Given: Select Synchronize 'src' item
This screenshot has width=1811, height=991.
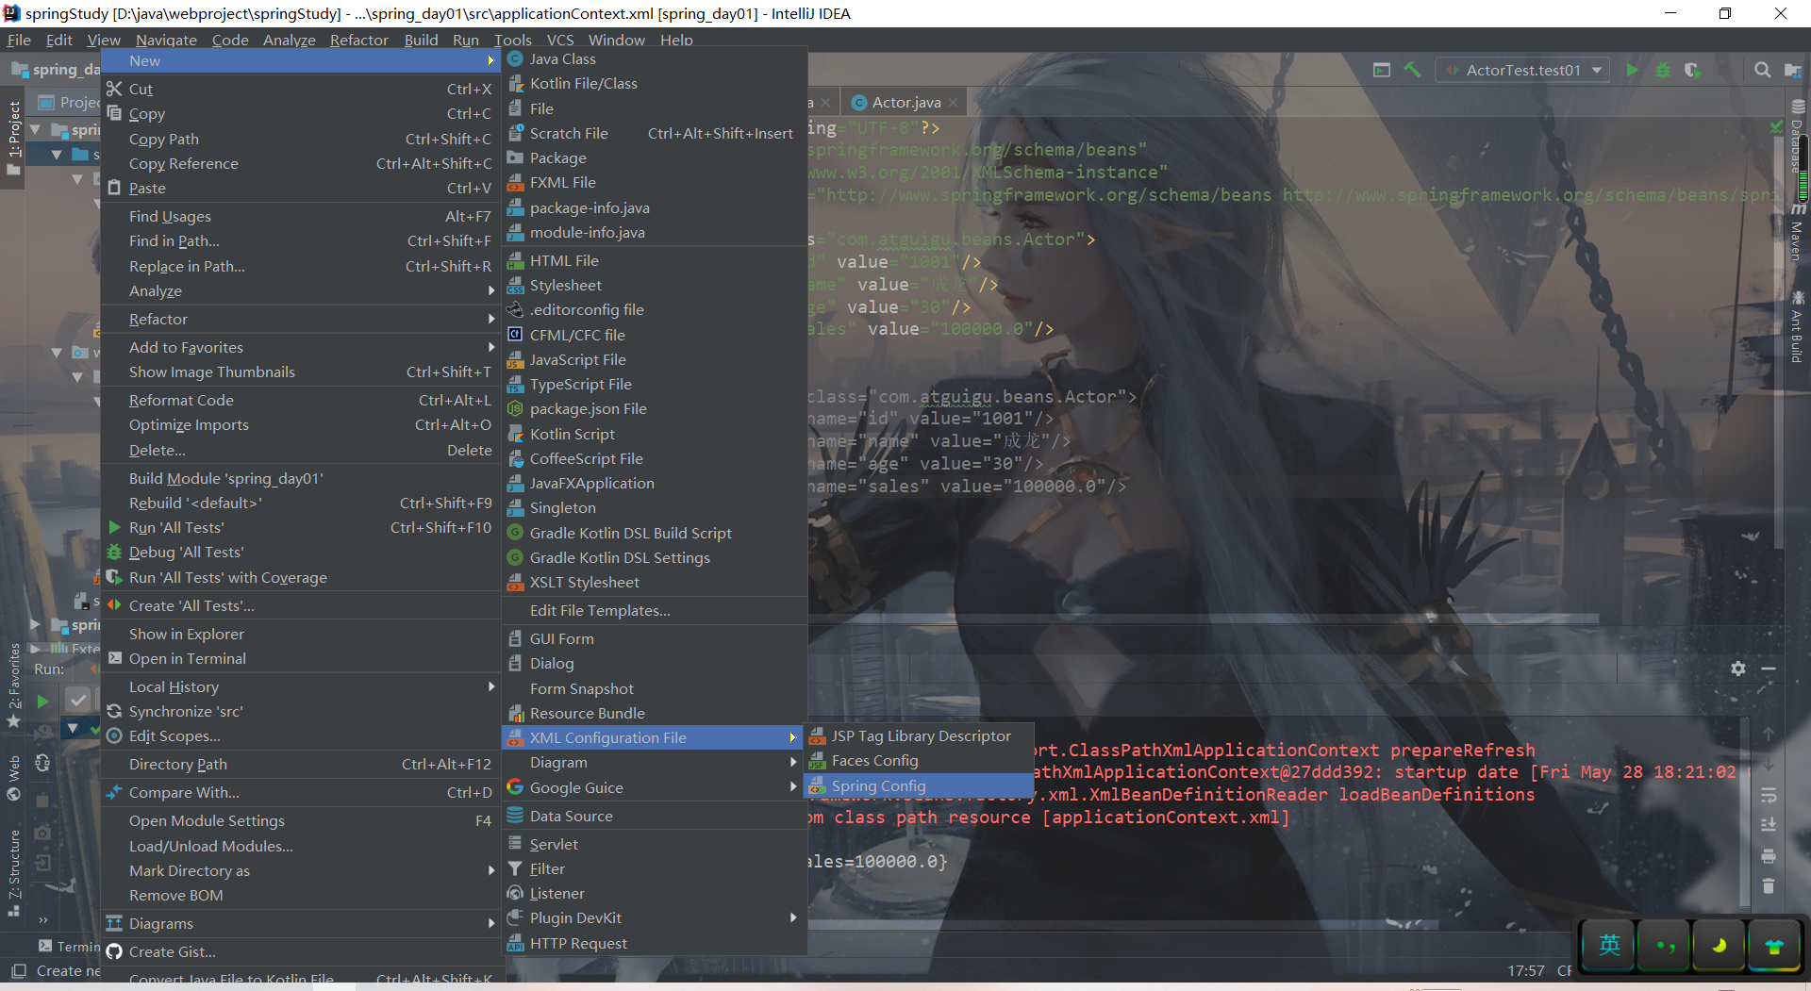Looking at the screenshot, I should pyautogui.click(x=301, y=711).
